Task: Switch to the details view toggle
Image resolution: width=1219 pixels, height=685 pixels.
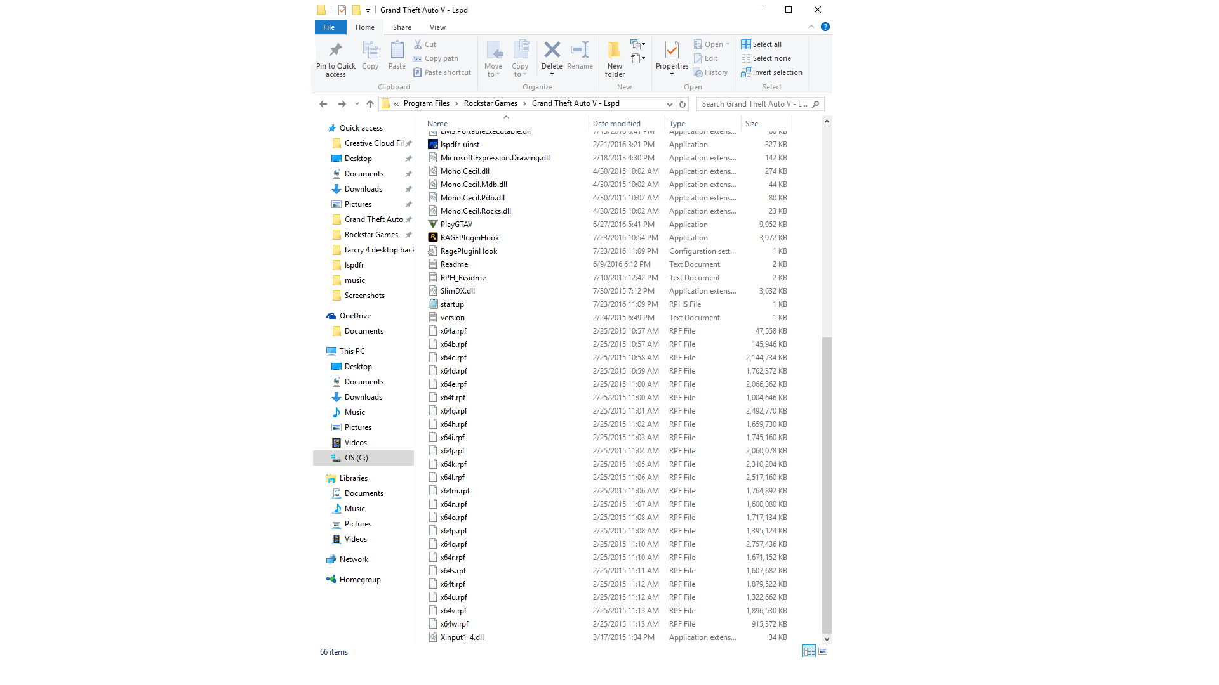Action: (808, 651)
